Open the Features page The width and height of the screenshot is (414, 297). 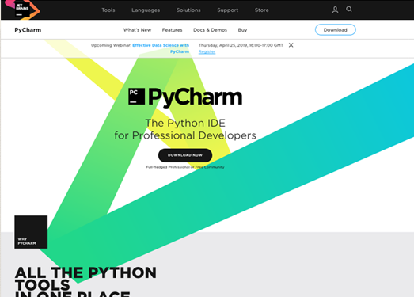pos(172,30)
